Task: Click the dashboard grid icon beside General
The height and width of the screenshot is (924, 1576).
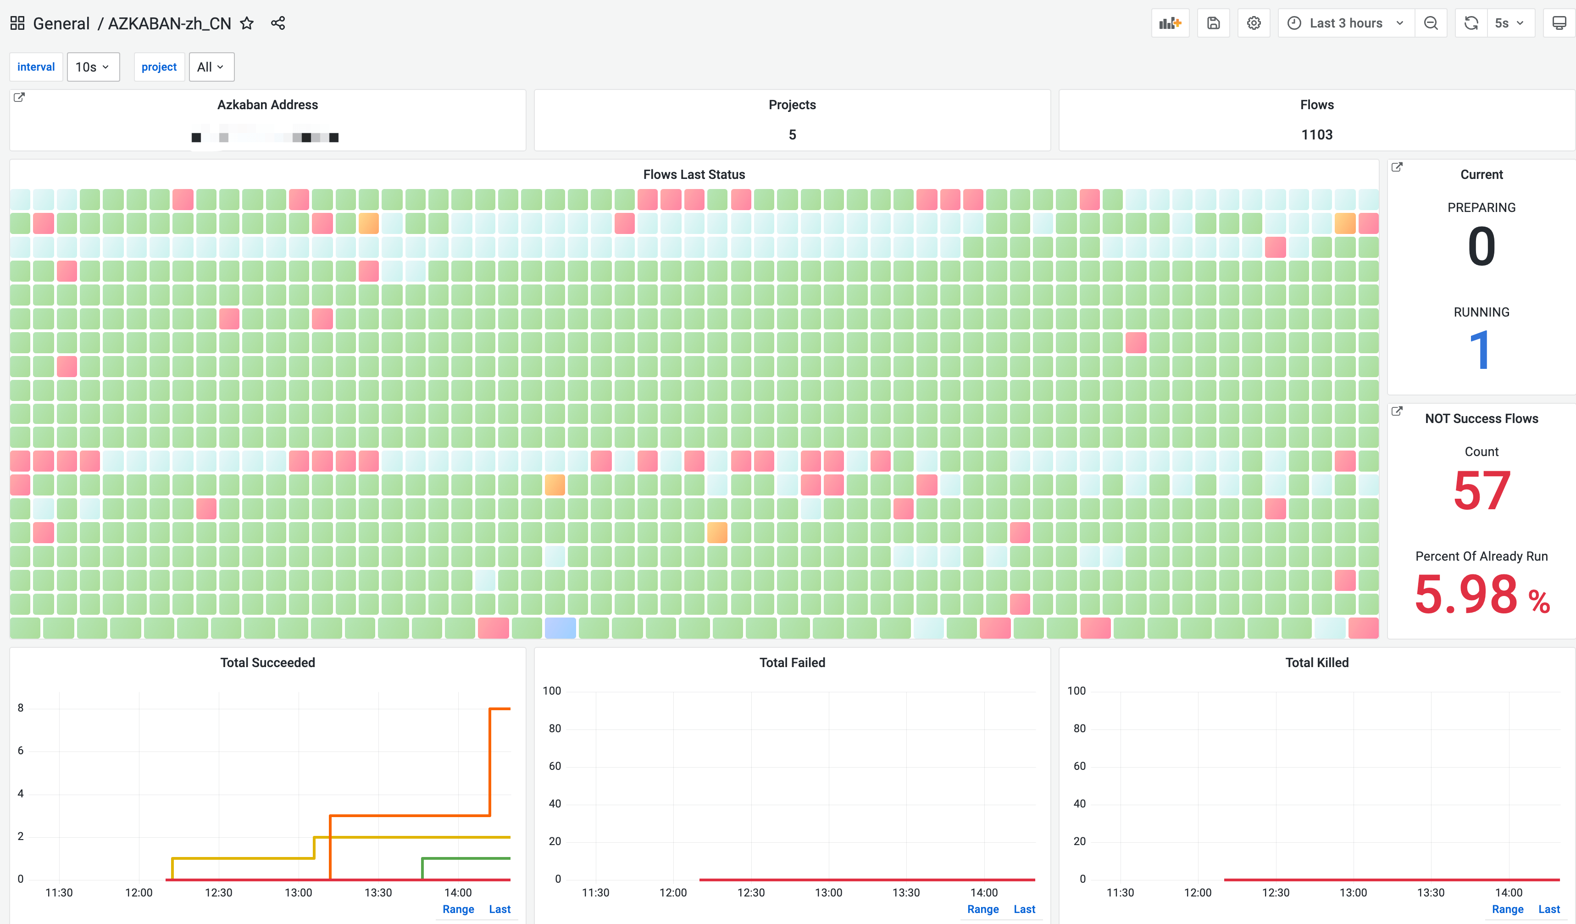Action: (17, 23)
